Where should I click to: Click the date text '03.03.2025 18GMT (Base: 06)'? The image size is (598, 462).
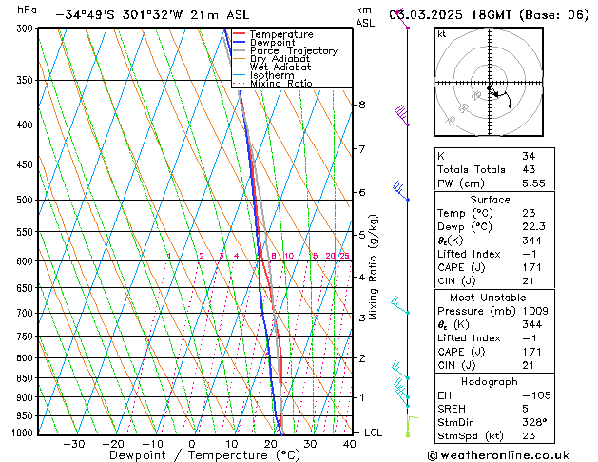click(x=490, y=15)
